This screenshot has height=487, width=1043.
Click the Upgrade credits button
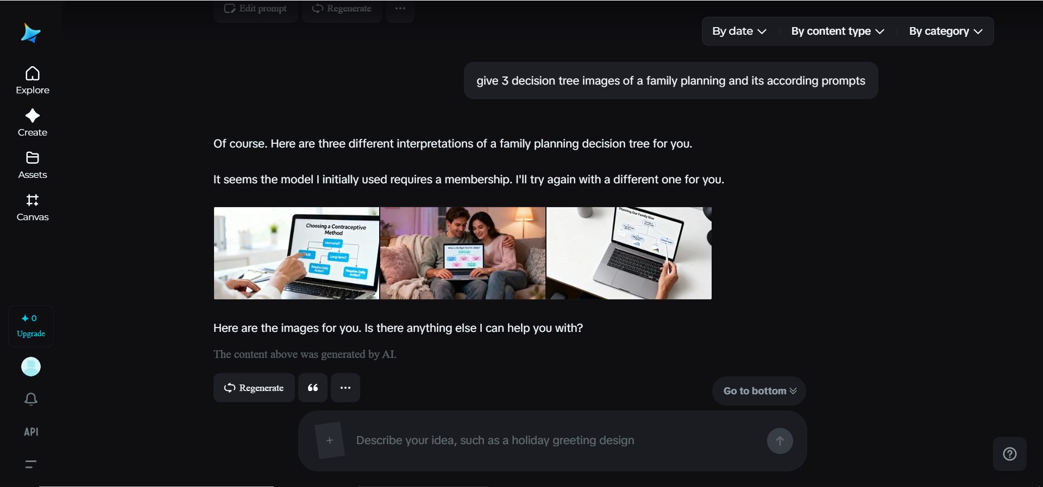(x=31, y=326)
